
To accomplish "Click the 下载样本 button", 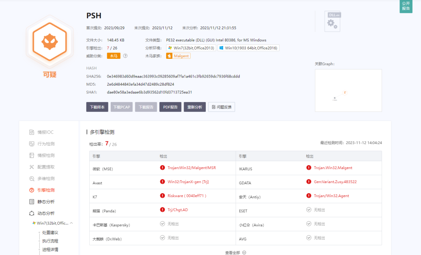I will (x=97, y=107).
